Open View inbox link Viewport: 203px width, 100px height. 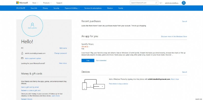pyautogui.click(x=63, y=63)
